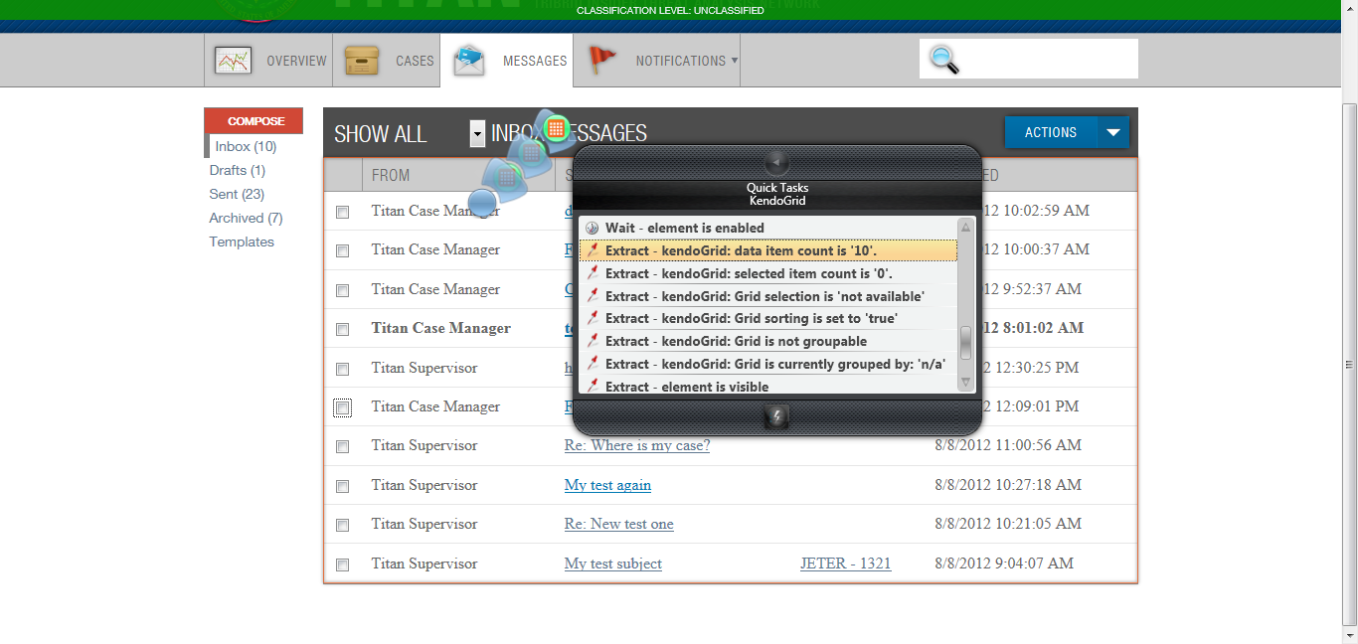
Task: Select the Messages envelope icon
Action: pyautogui.click(x=469, y=61)
